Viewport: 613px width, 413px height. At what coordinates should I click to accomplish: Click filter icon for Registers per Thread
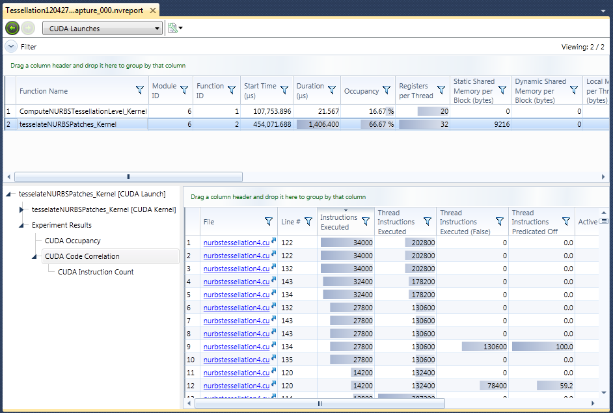(x=441, y=90)
